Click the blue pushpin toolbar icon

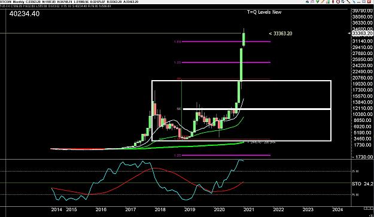point(354,2)
